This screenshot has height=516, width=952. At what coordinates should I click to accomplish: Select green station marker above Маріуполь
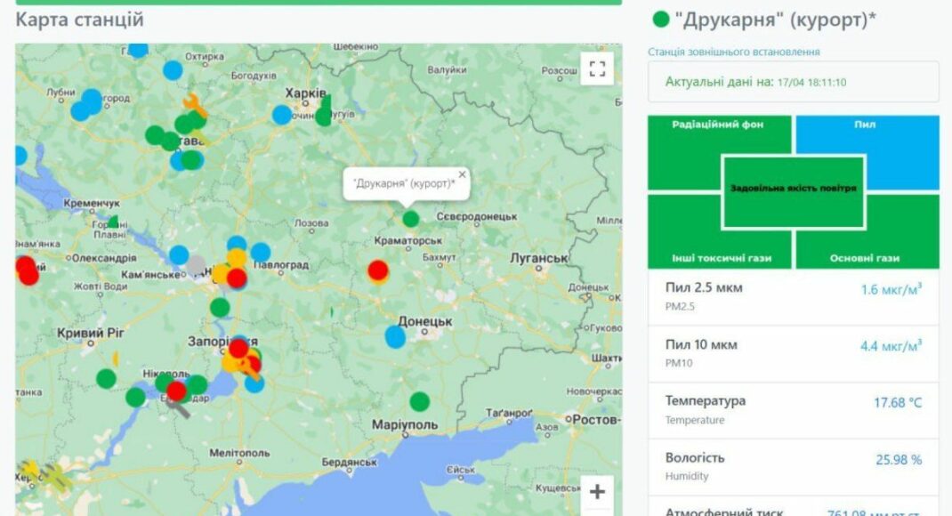420,402
